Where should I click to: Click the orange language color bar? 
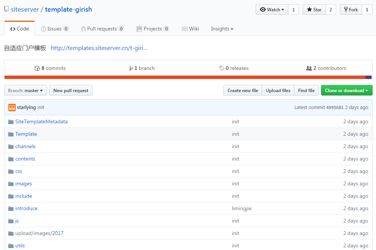click(x=184, y=77)
